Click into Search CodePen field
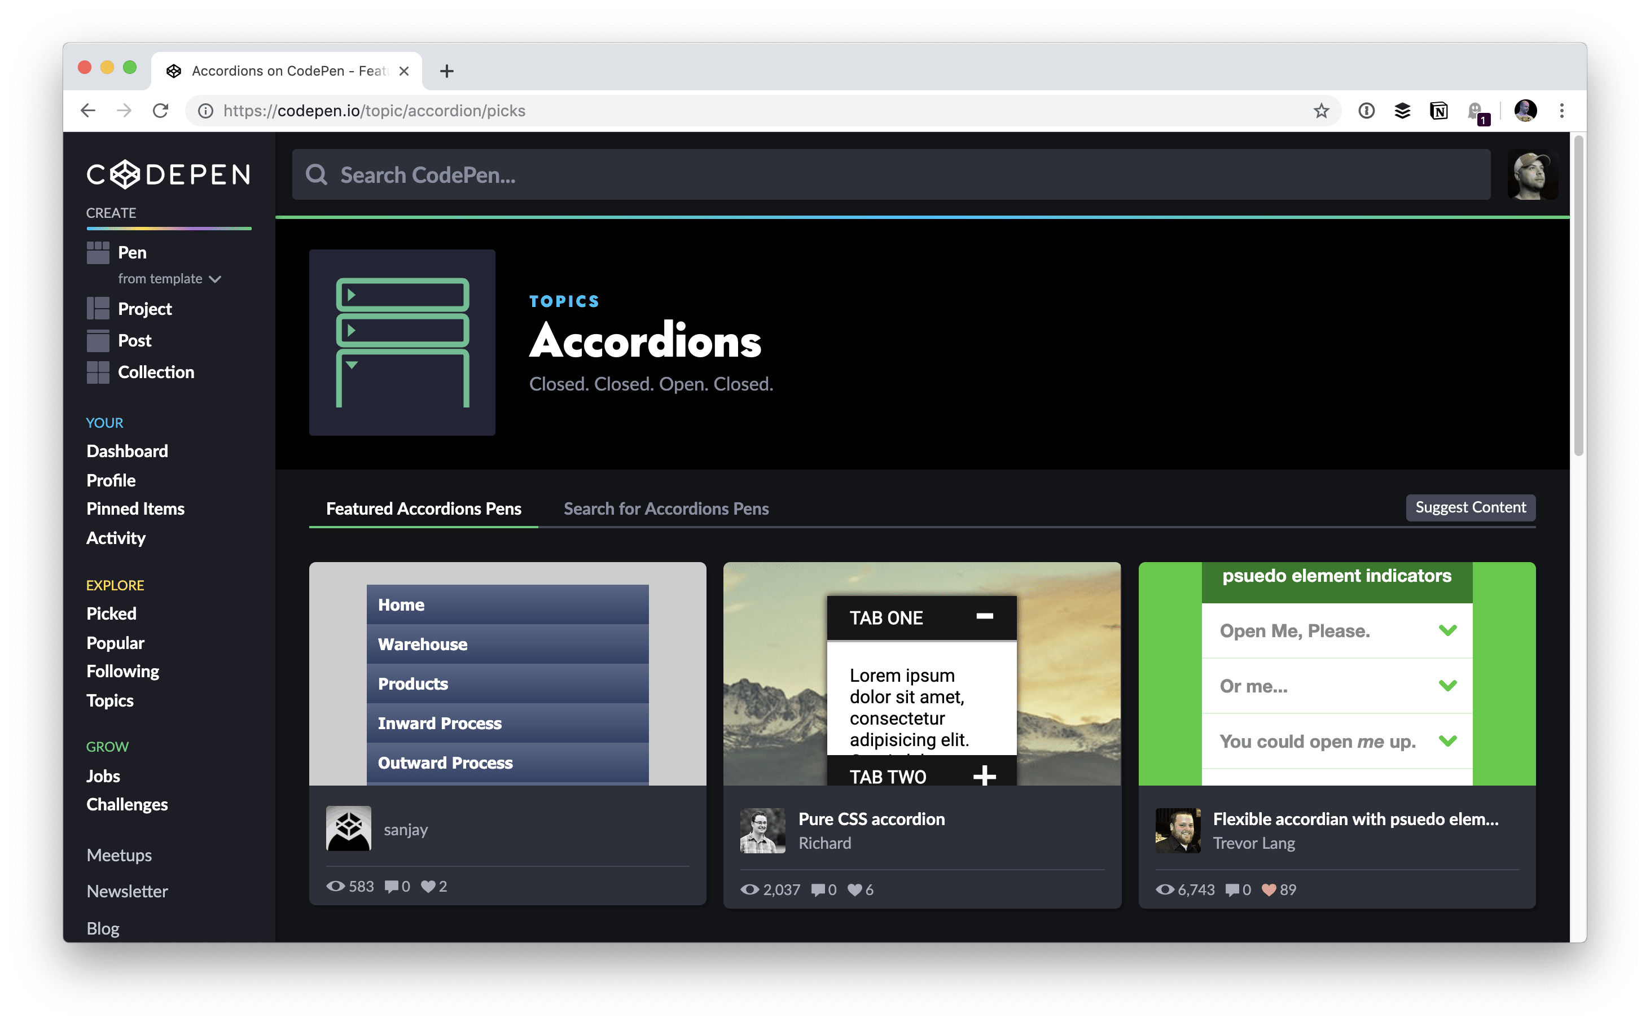Image resolution: width=1650 pixels, height=1026 pixels. click(x=890, y=175)
